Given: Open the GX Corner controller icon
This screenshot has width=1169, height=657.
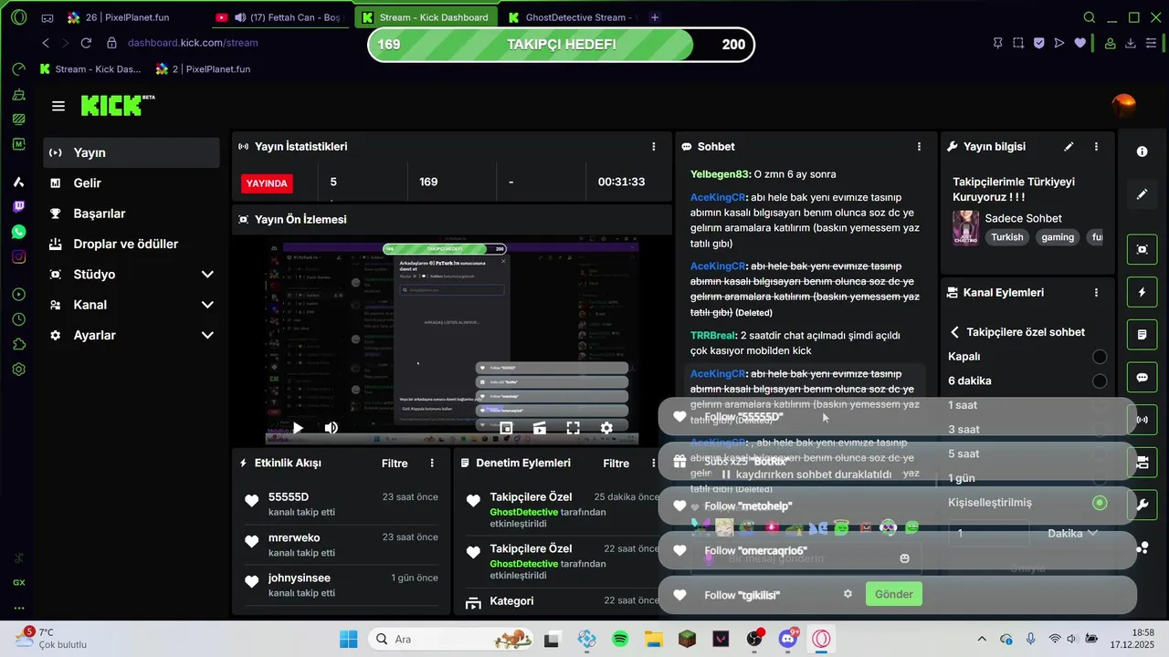Looking at the screenshot, I should (47, 17).
